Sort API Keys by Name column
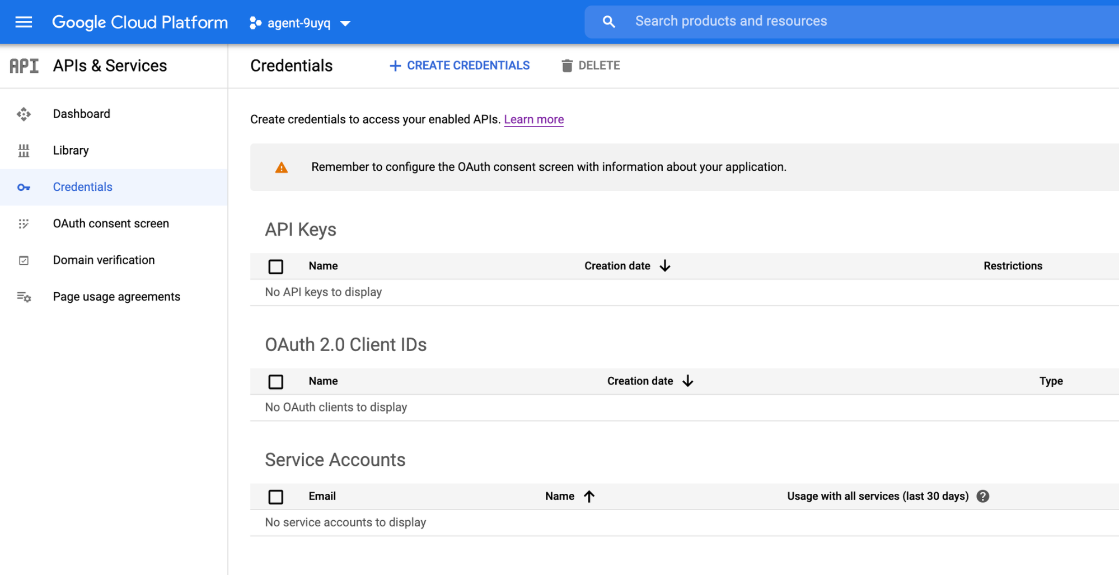This screenshot has width=1119, height=575. [323, 266]
